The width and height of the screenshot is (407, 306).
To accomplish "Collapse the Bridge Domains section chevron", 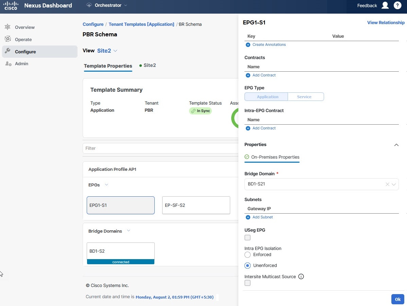I will pos(129,231).
